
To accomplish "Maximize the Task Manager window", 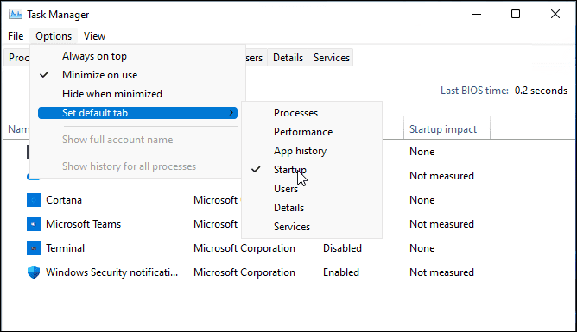I will click(516, 14).
